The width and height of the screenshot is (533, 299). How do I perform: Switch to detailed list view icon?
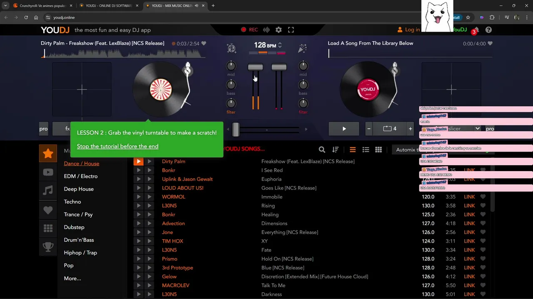coord(366,149)
